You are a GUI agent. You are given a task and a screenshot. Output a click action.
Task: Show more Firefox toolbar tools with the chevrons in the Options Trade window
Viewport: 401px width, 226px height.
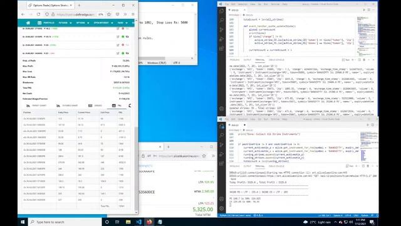(x=125, y=14)
